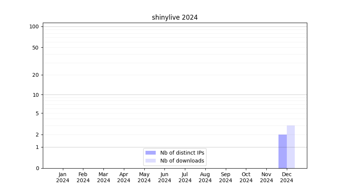This screenshot has height=189, width=341.
Task: Click the 20 y-axis tick label
Action: [x=35, y=75]
